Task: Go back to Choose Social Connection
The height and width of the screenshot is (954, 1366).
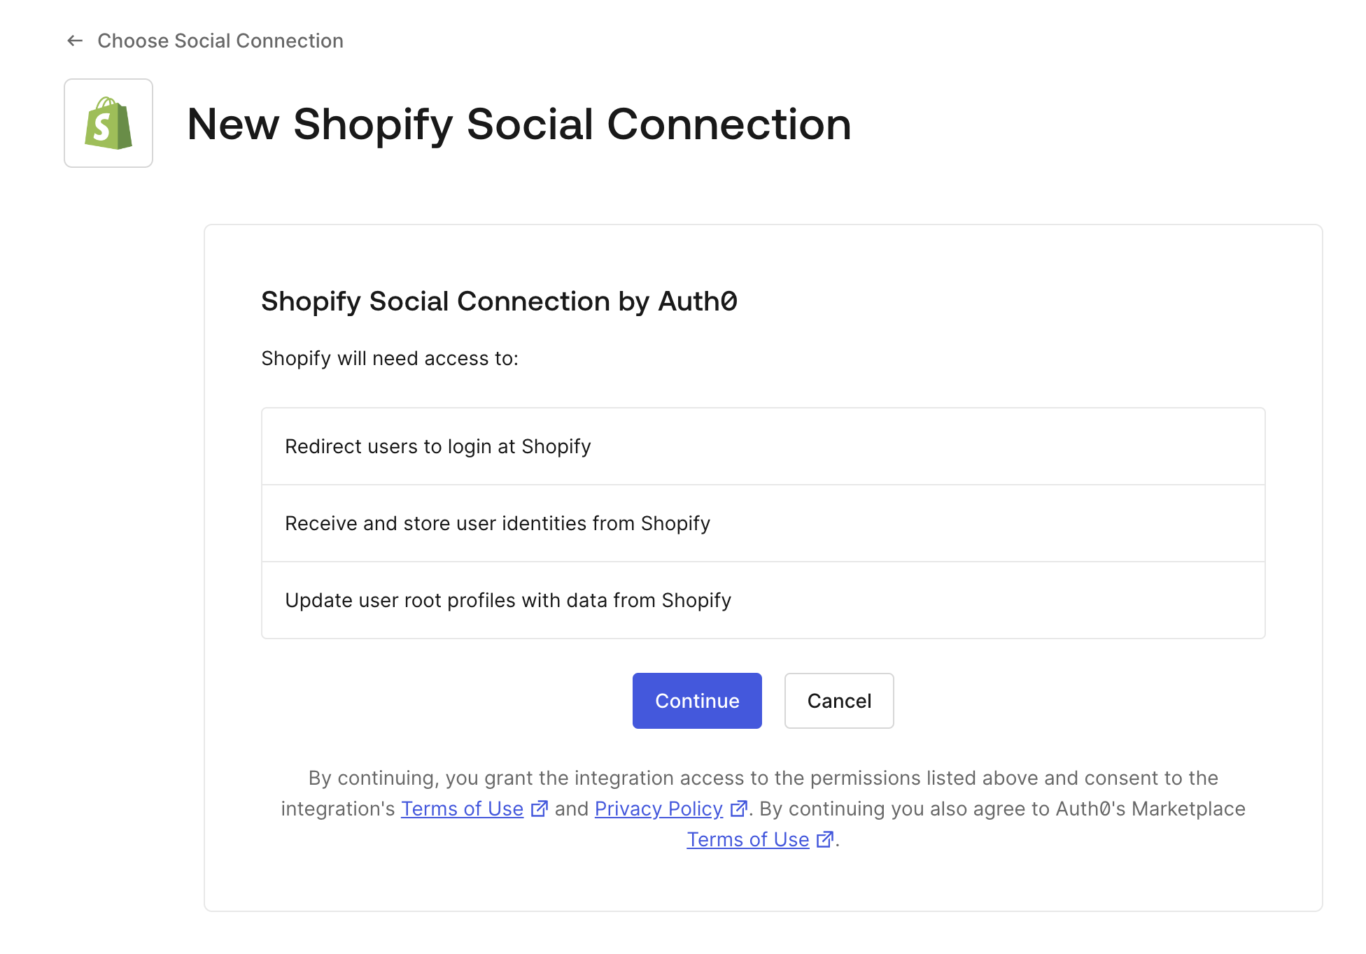Action: click(220, 41)
